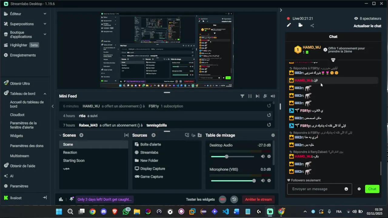Open Discord from the Windows taskbar
Image resolution: width=388 pixels, height=218 pixels.
click(x=104, y=212)
